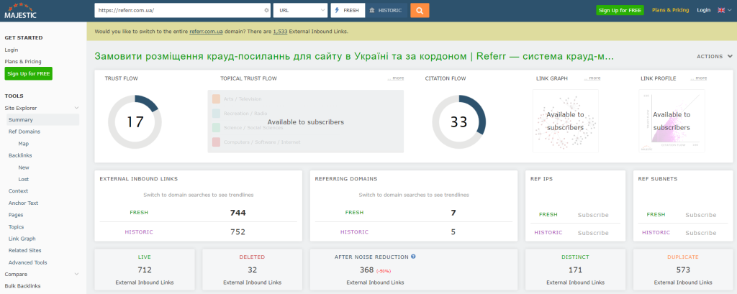
Task: Expand the Compare section
Action: [76, 274]
